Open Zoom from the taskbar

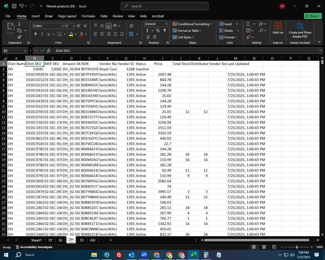pos(144,255)
